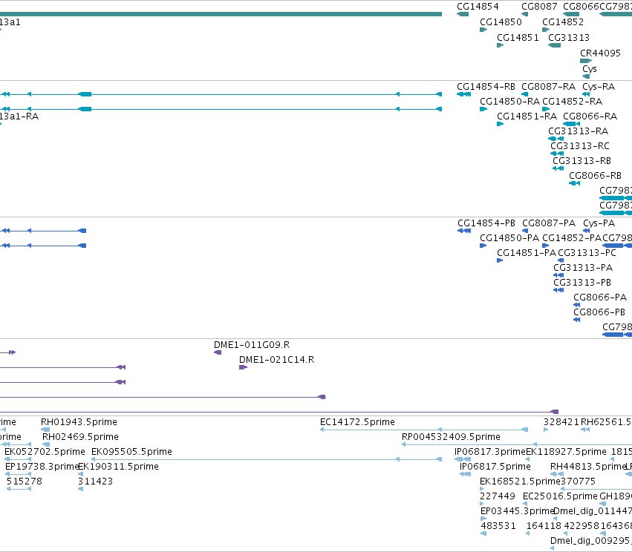Select the arrow glyph under DME1-021C14.R
Image resolution: width=632 pixels, height=552 pixels.
click(243, 367)
